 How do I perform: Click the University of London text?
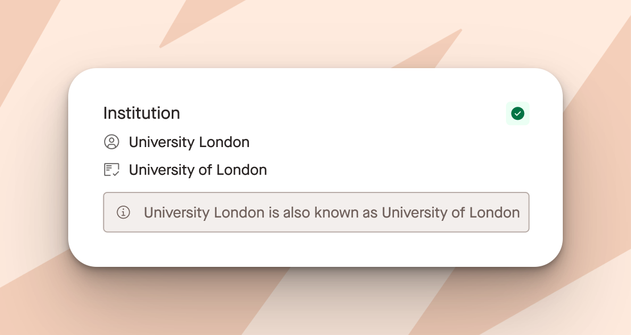point(198,170)
